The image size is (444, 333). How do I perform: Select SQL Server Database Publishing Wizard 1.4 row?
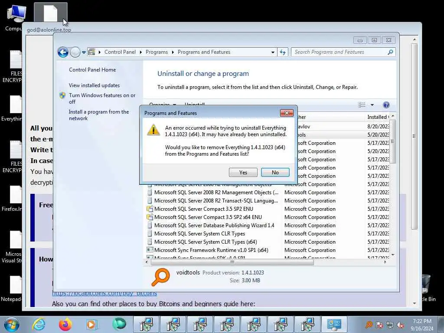pyautogui.click(x=214, y=225)
